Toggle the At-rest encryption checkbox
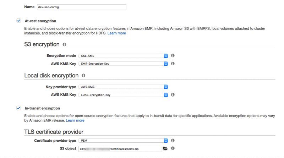284x158 pixels. pyautogui.click(x=18, y=21)
